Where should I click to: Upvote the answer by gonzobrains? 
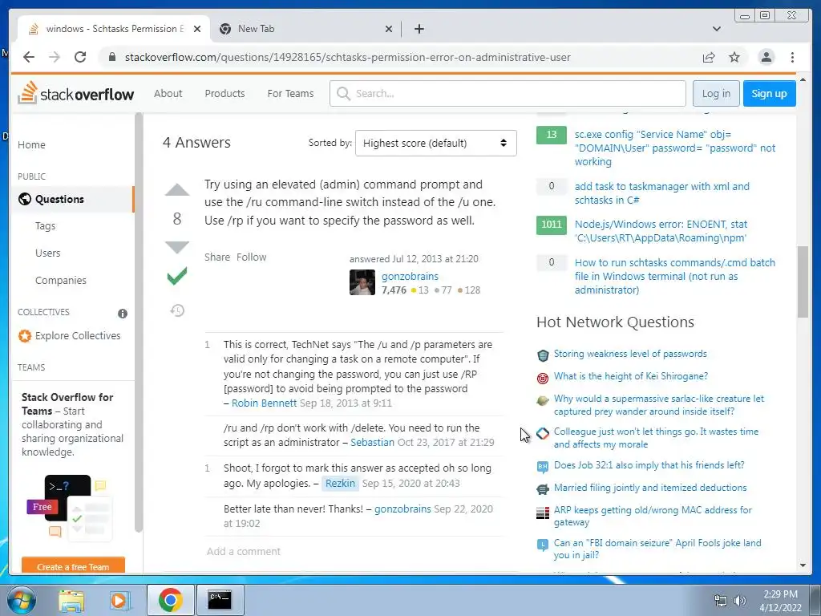pyautogui.click(x=177, y=189)
